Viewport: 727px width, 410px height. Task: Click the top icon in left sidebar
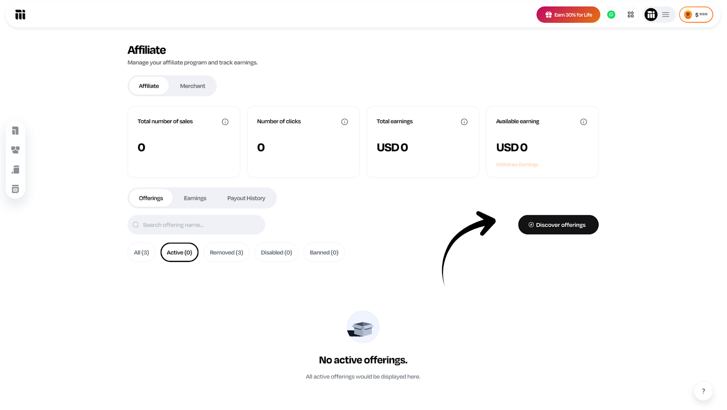[x=15, y=131]
